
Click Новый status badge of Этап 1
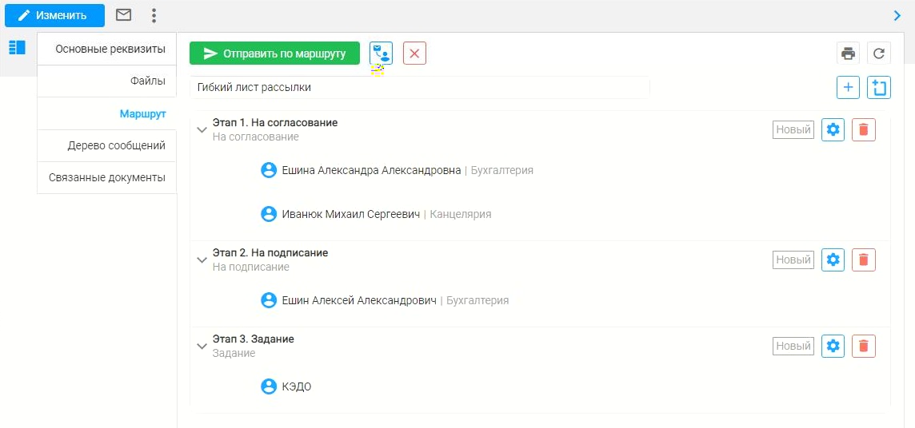(x=793, y=129)
